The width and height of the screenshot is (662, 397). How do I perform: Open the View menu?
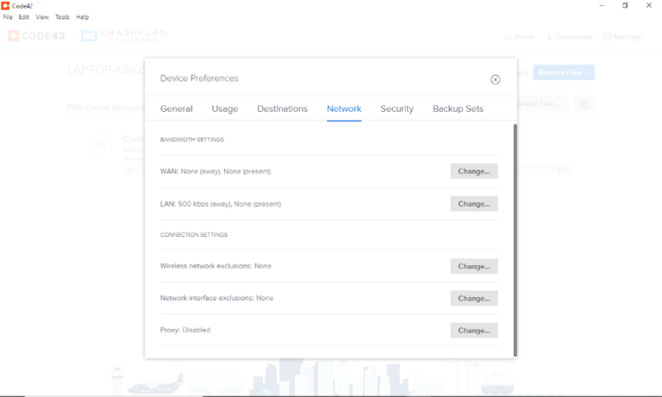pyautogui.click(x=42, y=17)
